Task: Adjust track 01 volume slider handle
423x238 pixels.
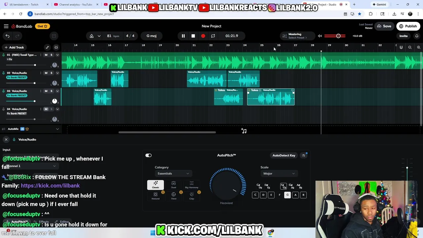Action: pyautogui.click(x=35, y=65)
